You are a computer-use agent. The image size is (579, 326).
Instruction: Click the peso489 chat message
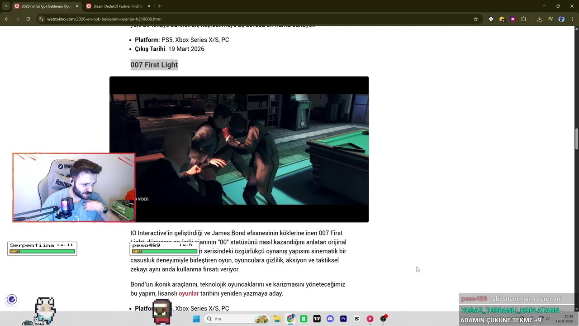pos(511,299)
